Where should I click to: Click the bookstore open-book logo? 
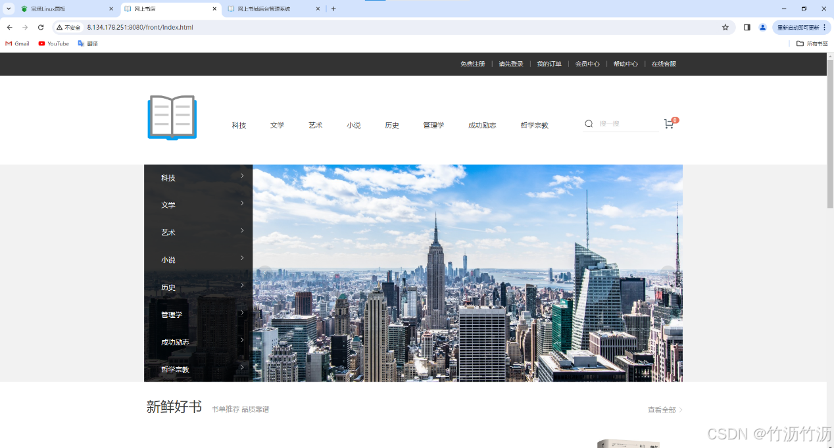[172, 118]
